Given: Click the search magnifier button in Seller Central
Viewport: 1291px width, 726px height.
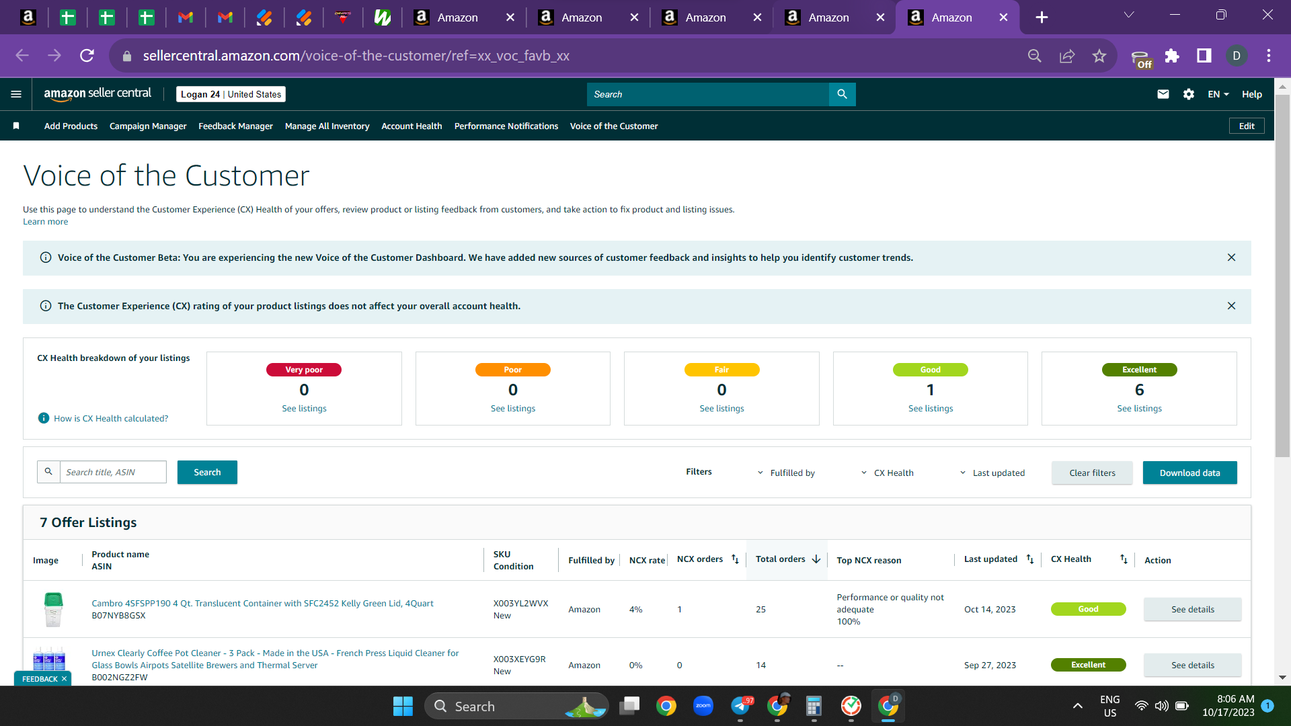Looking at the screenshot, I should point(842,94).
